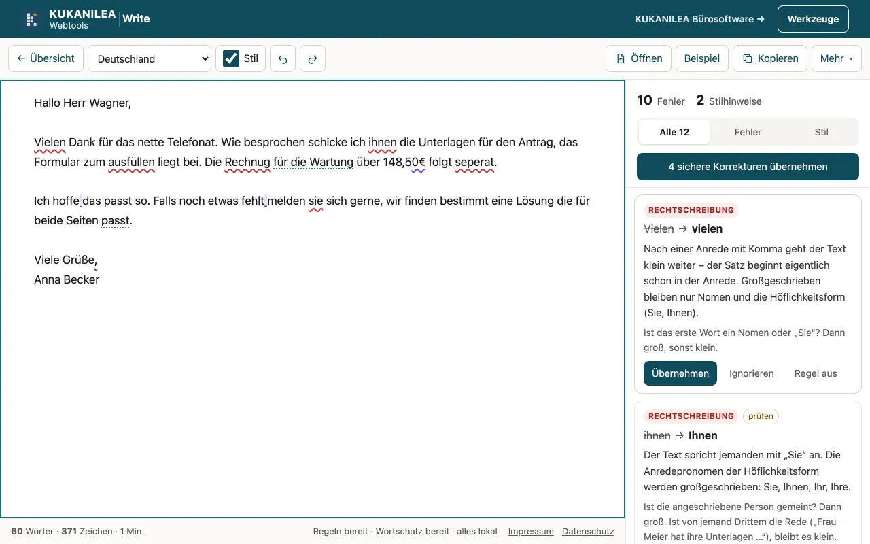This screenshot has width=870, height=544.
Task: Open the Deutschland language dropdown
Action: point(150,58)
